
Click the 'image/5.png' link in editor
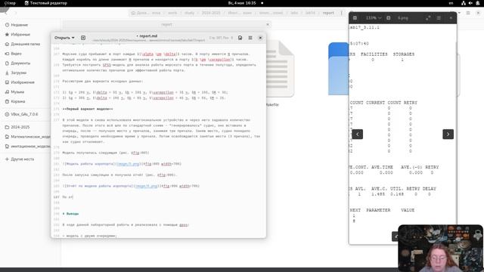pyautogui.click(x=128, y=164)
